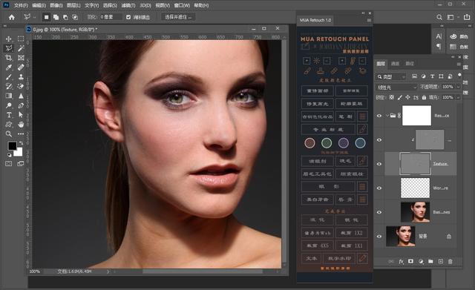Toggle the anti-alias checkbox in options bar
475x290 pixels.
(x=128, y=17)
